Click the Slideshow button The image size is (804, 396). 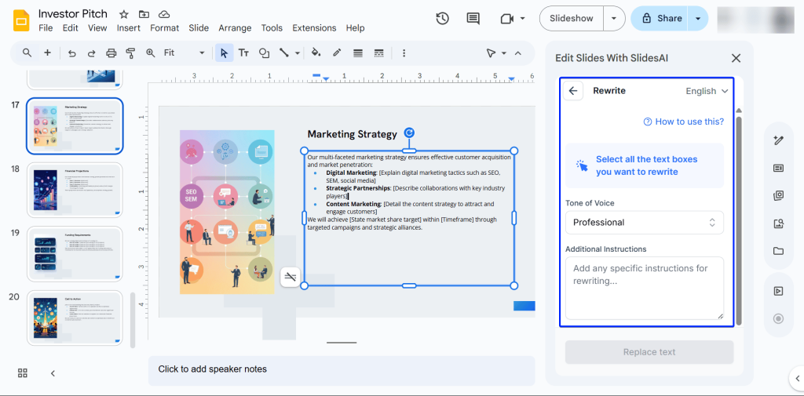point(572,18)
